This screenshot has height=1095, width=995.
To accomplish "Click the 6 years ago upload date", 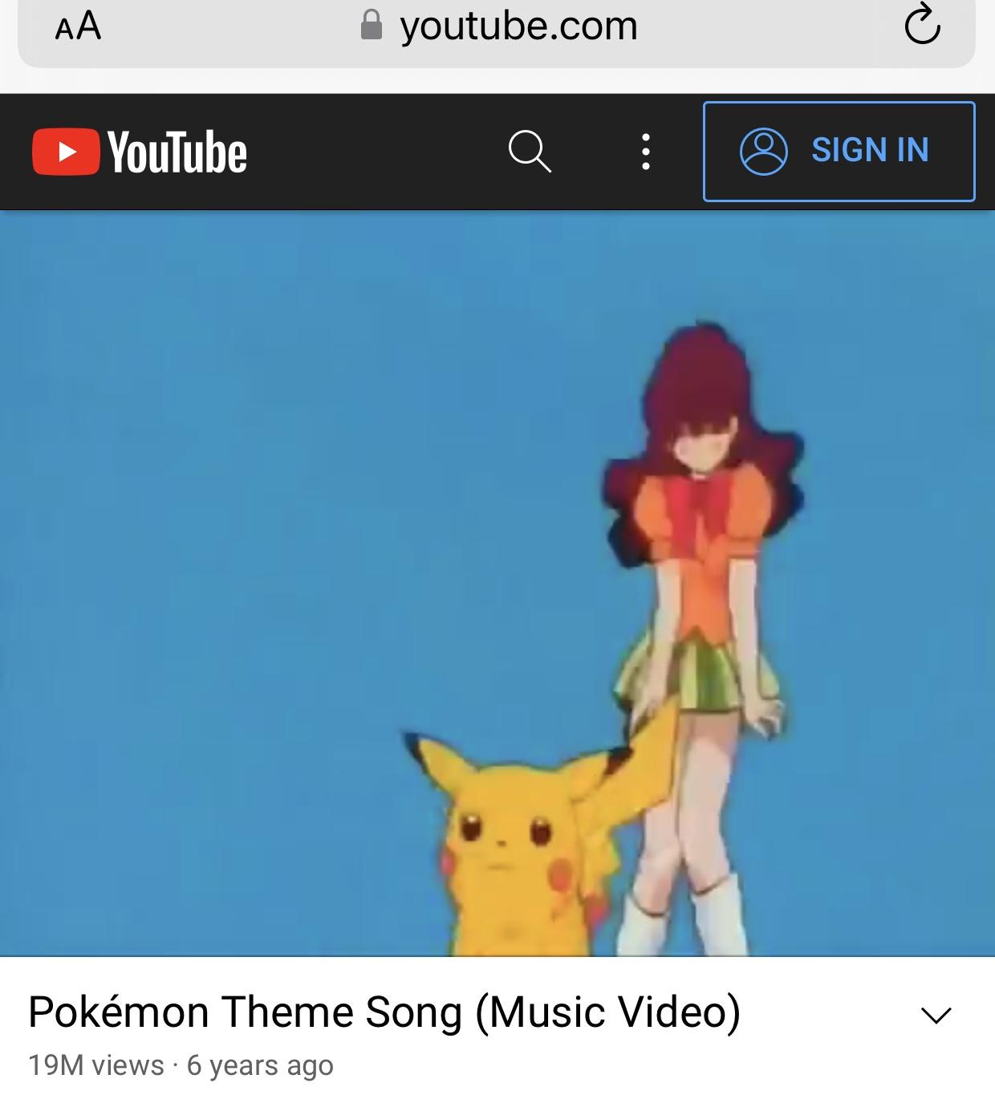I will pyautogui.click(x=260, y=1065).
